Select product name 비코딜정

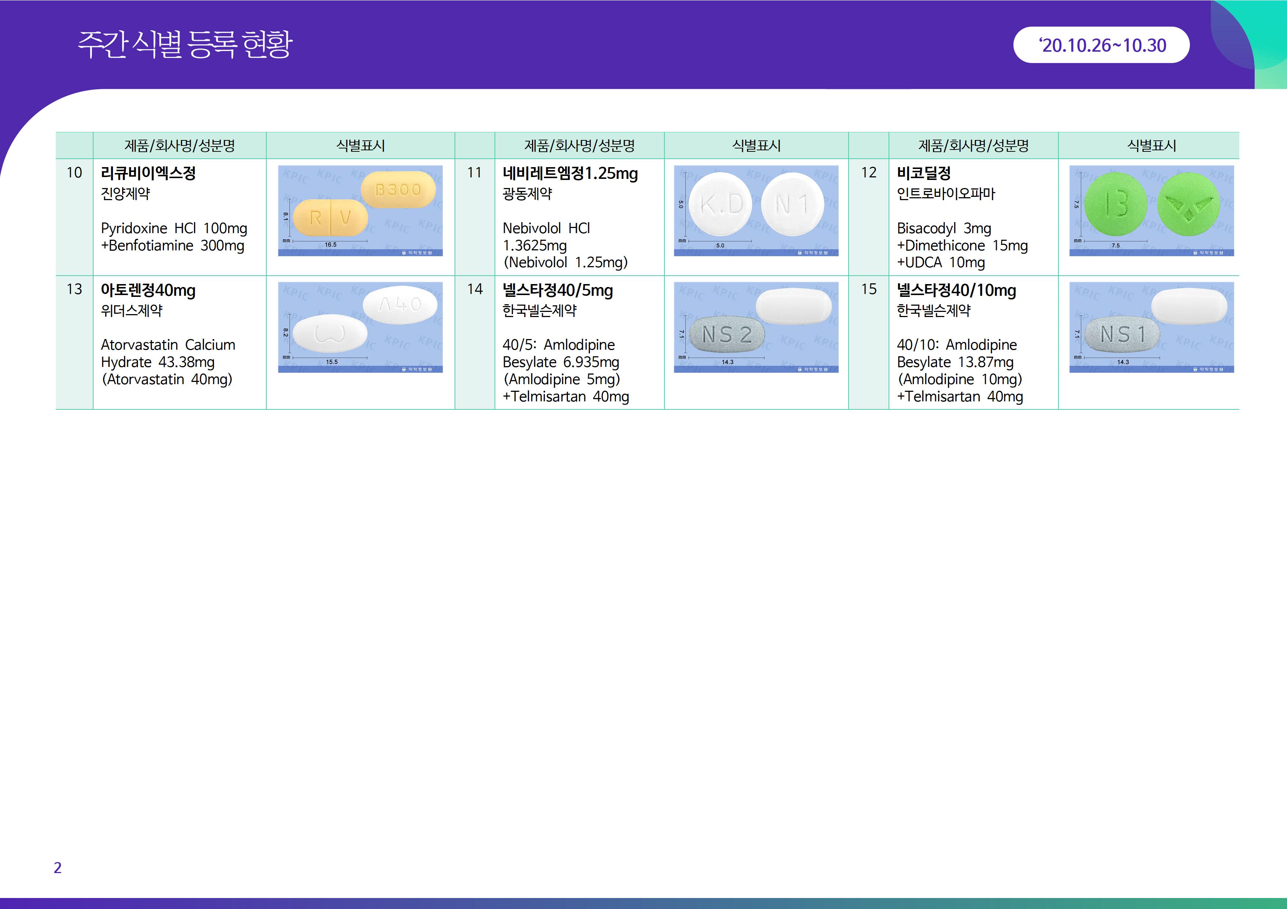923,173
